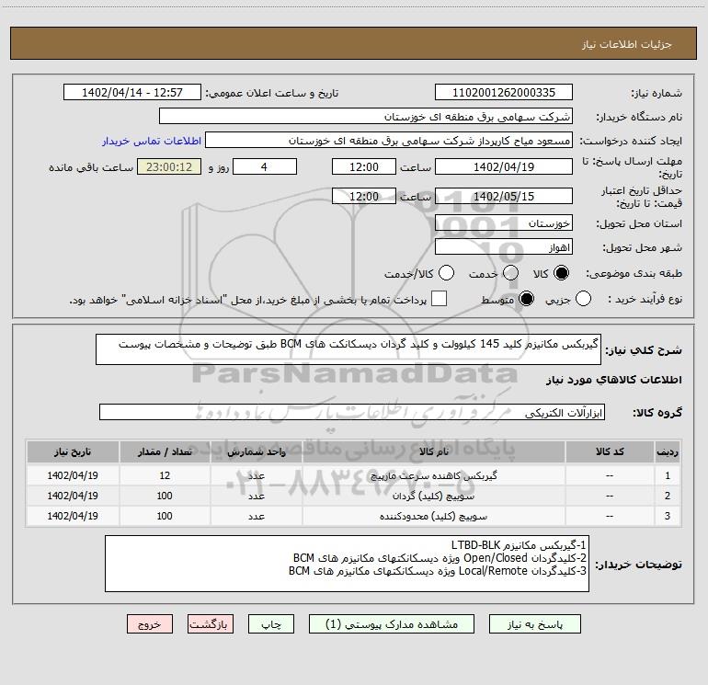Screen dimensions: 708x685
Task: Click the واحد شمارش column header
Action: [x=256, y=452]
